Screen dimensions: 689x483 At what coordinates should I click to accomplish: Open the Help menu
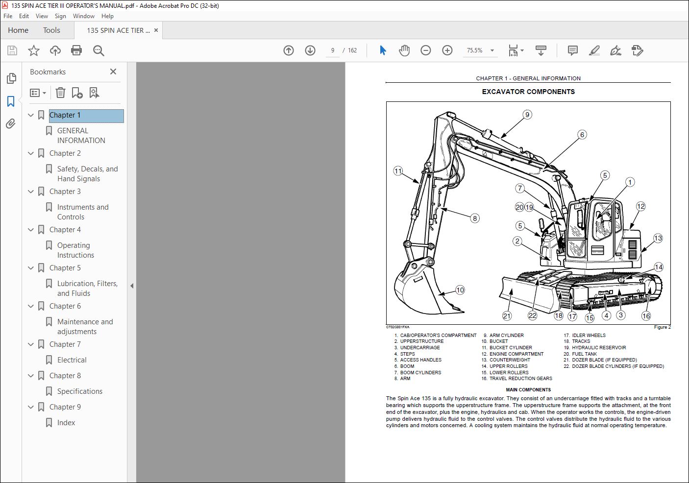[107, 16]
